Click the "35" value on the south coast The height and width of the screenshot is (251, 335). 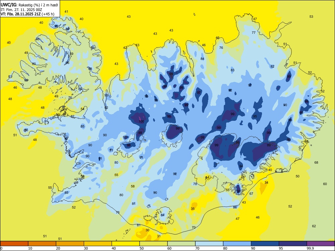pos(193,208)
